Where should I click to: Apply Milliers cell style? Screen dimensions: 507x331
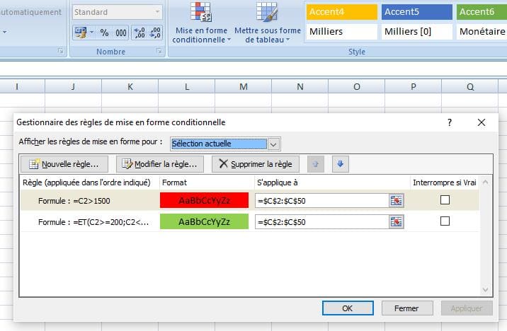(x=342, y=32)
